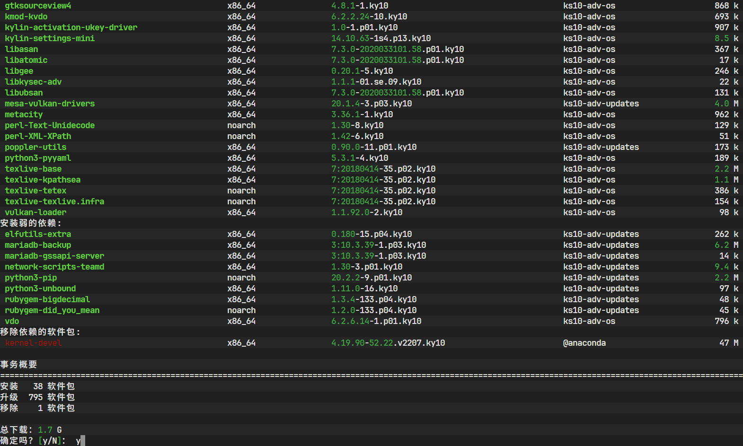Click the 升级 795 软件包 summary line
Viewport: 743px width, 446px height.
[x=37, y=397]
